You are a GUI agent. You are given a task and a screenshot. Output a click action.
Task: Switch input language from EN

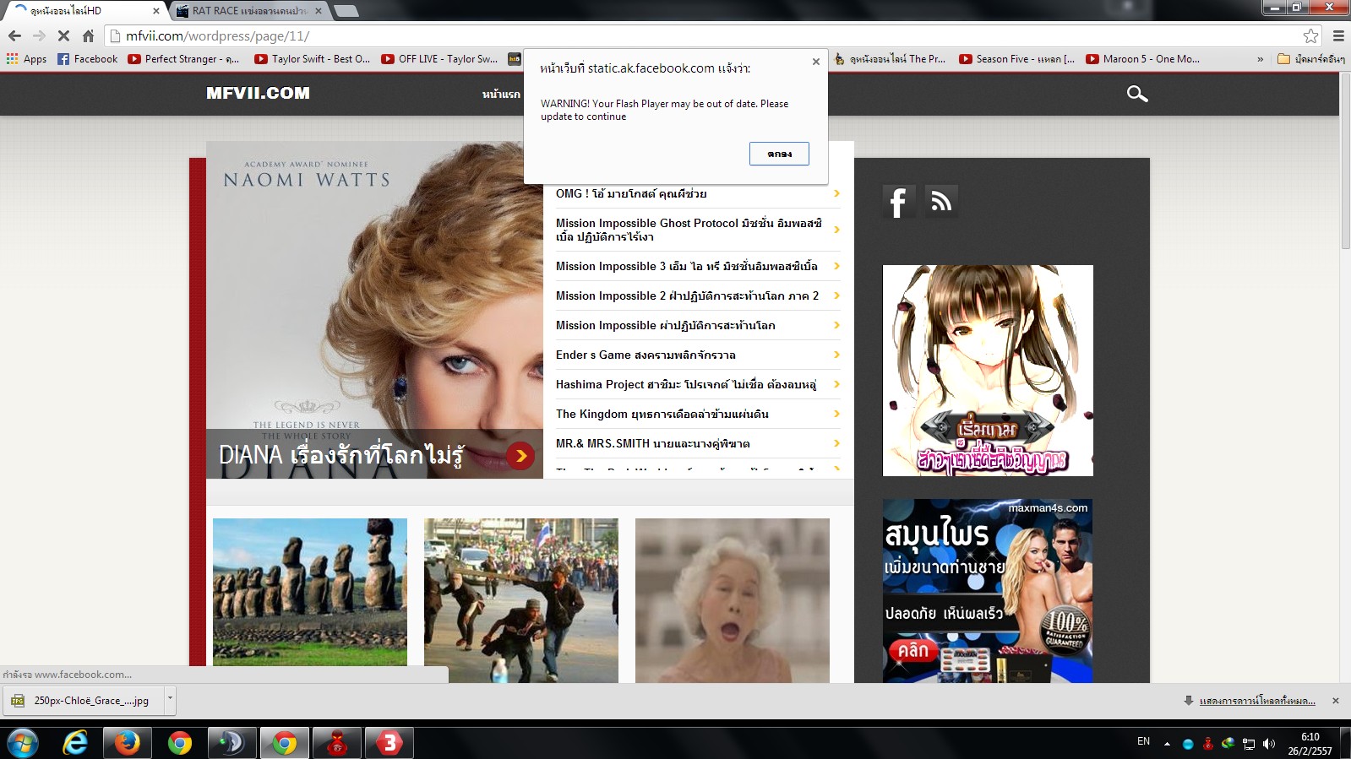point(1143,741)
